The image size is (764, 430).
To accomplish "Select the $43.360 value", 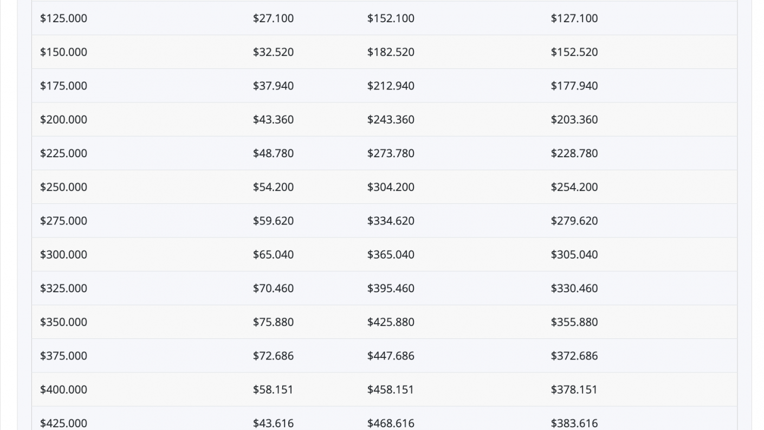I will click(x=273, y=119).
